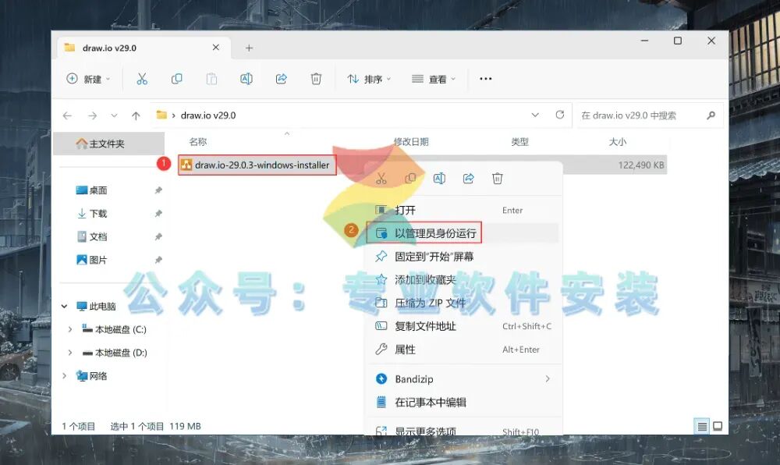Image resolution: width=780 pixels, height=465 pixels.
Task: Go up one folder level
Action: pyautogui.click(x=136, y=115)
